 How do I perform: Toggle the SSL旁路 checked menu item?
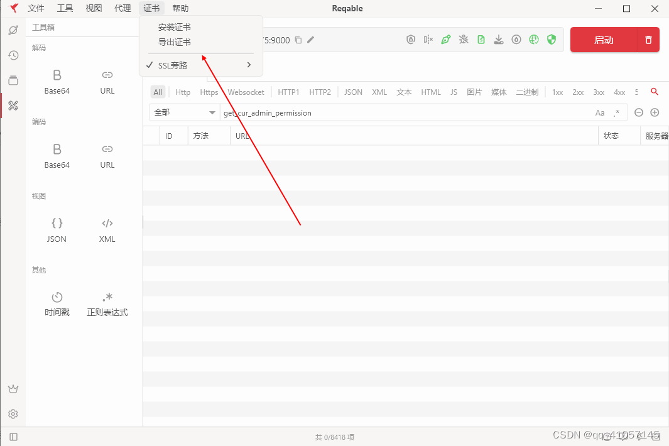(200, 65)
